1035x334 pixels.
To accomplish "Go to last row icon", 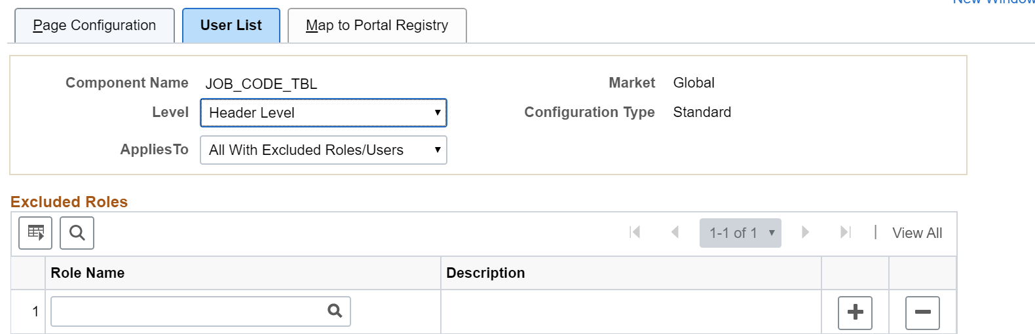I will 846,232.
